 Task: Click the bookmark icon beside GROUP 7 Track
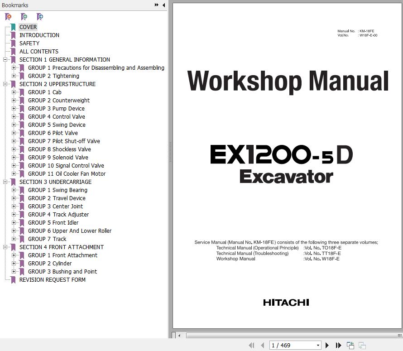tap(22, 239)
